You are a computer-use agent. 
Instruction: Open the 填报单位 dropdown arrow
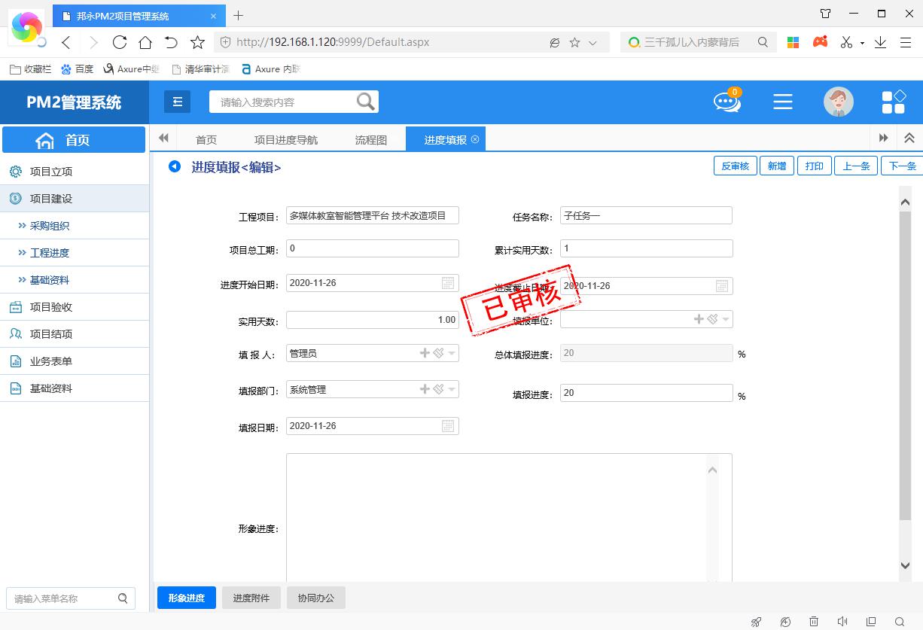(726, 320)
